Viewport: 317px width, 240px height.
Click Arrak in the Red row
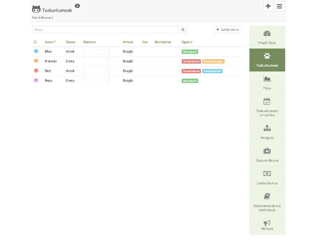coord(70,71)
